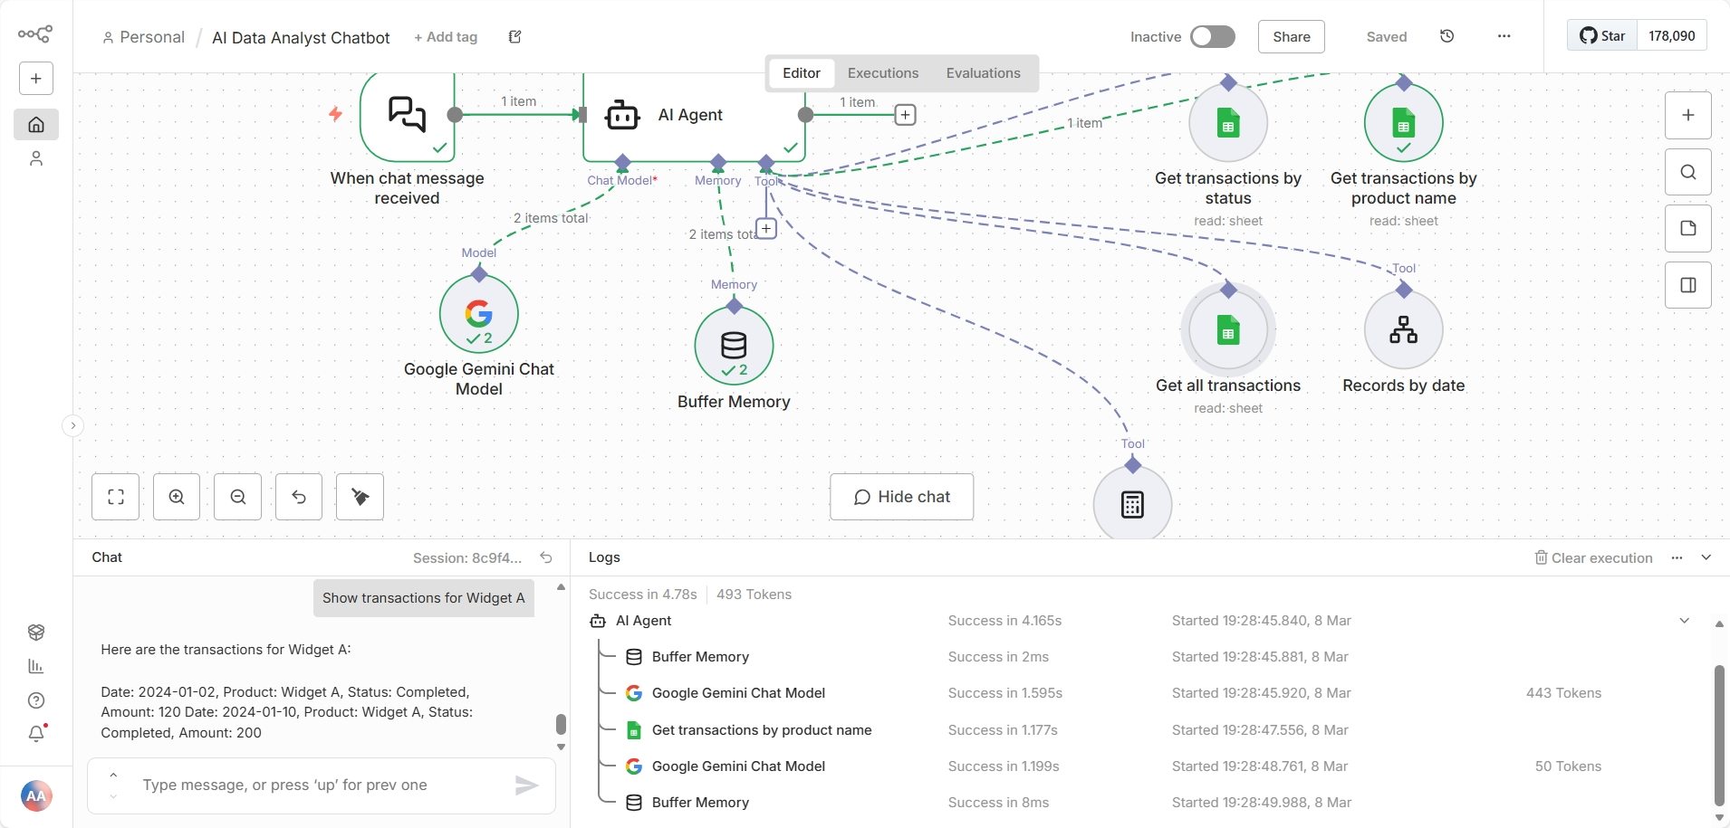Open Insights from the sidebar chart icon
This screenshot has height=828, width=1730.
pos(36,667)
